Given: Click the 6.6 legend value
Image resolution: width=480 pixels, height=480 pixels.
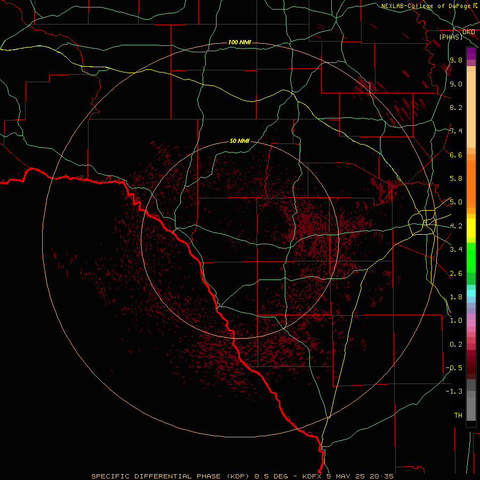Looking at the screenshot, I should pos(456,155).
